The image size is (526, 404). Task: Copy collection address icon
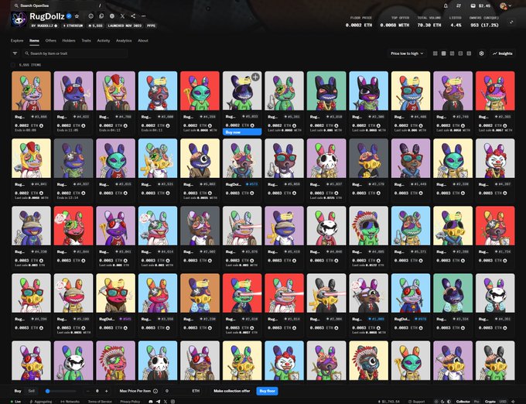click(x=101, y=16)
